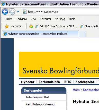Open the Seriespelet navigation item
The image size is (99, 110).
tap(85, 82)
